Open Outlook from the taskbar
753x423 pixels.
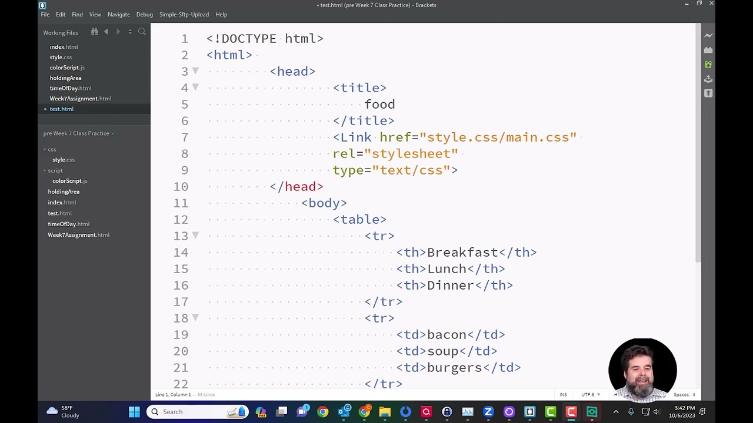(344, 412)
